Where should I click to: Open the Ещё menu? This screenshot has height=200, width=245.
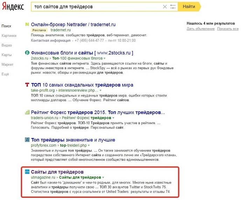tap(5, 74)
